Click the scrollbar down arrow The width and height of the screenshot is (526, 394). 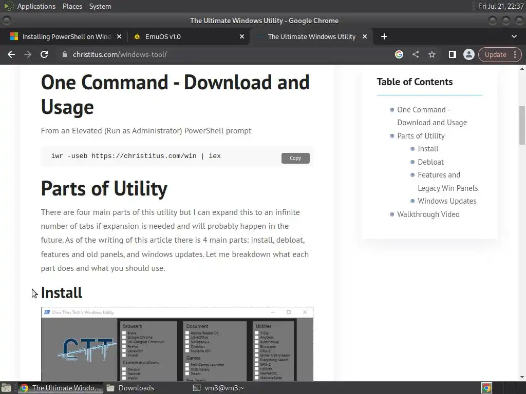tap(522, 377)
